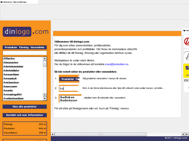Switch to the Produkter tab in the menu
Image resolution: width=189 pixels, height=141 pixels.
pos(11,47)
